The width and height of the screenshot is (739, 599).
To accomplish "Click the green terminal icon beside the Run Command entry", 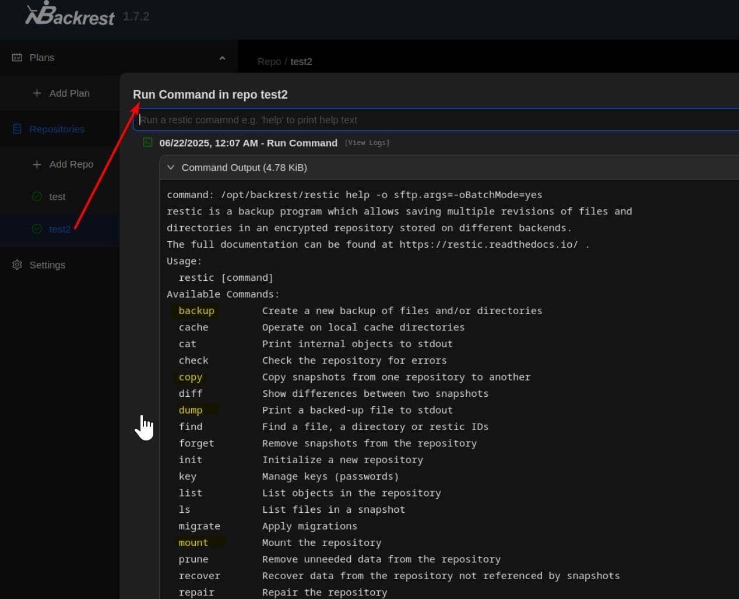I will (148, 142).
